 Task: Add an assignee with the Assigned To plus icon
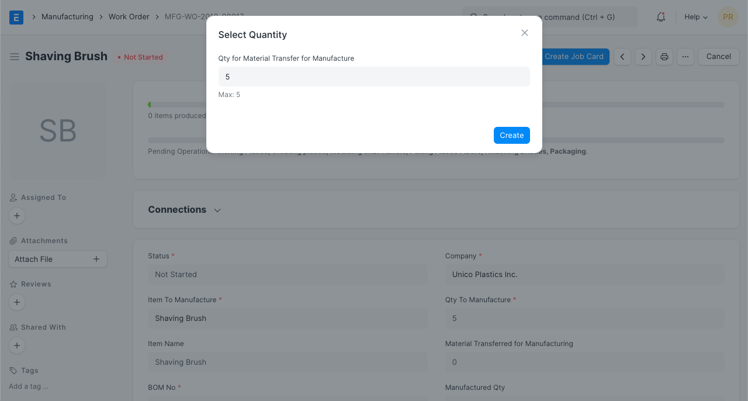16,216
